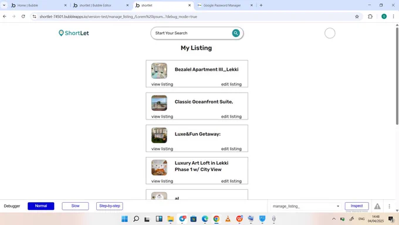Close the Google Password Manager tab
This screenshot has height=225, width=399.
point(251,5)
